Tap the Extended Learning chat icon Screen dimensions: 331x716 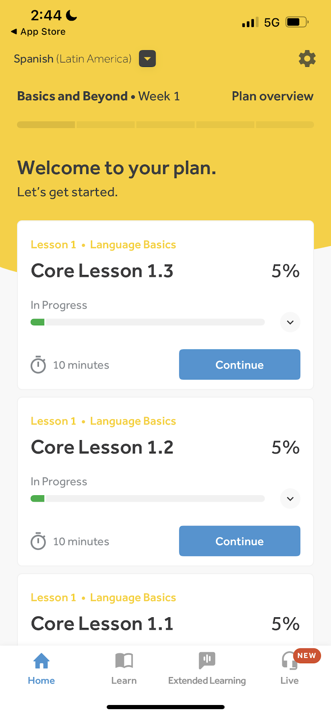pos(207,661)
